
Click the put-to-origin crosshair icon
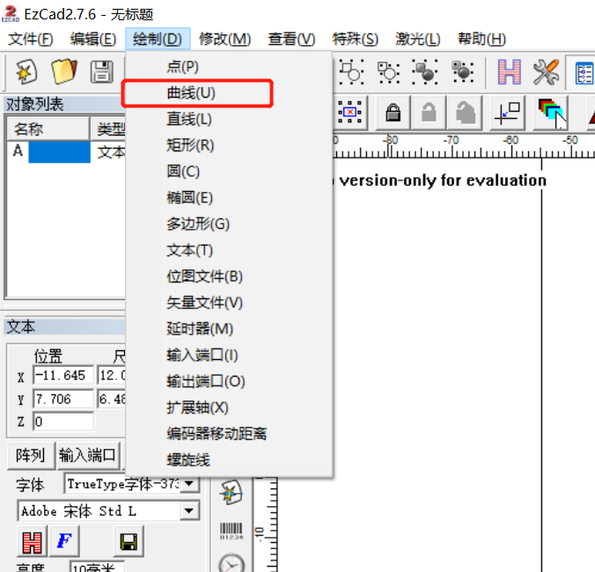(x=507, y=113)
